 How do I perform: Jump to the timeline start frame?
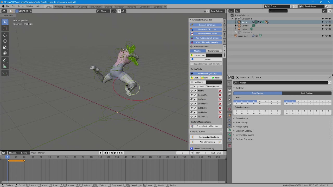[x=105, y=153]
